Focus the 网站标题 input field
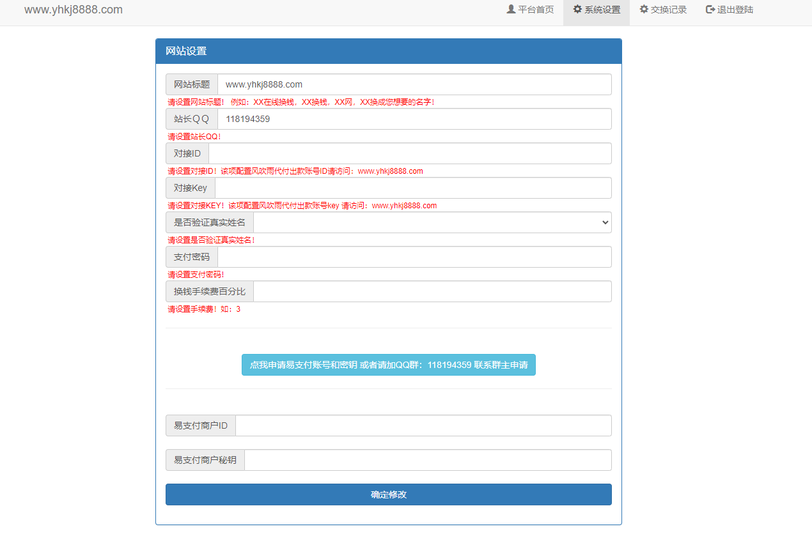812x559 pixels. click(414, 84)
